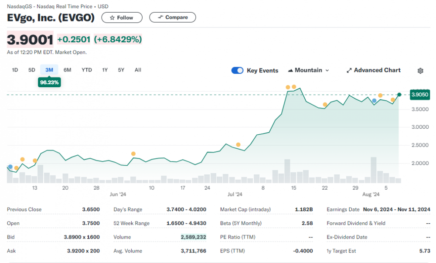Click the Advanced Chart expand icon
Viewport: 436px width, 263px height.
pos(349,70)
